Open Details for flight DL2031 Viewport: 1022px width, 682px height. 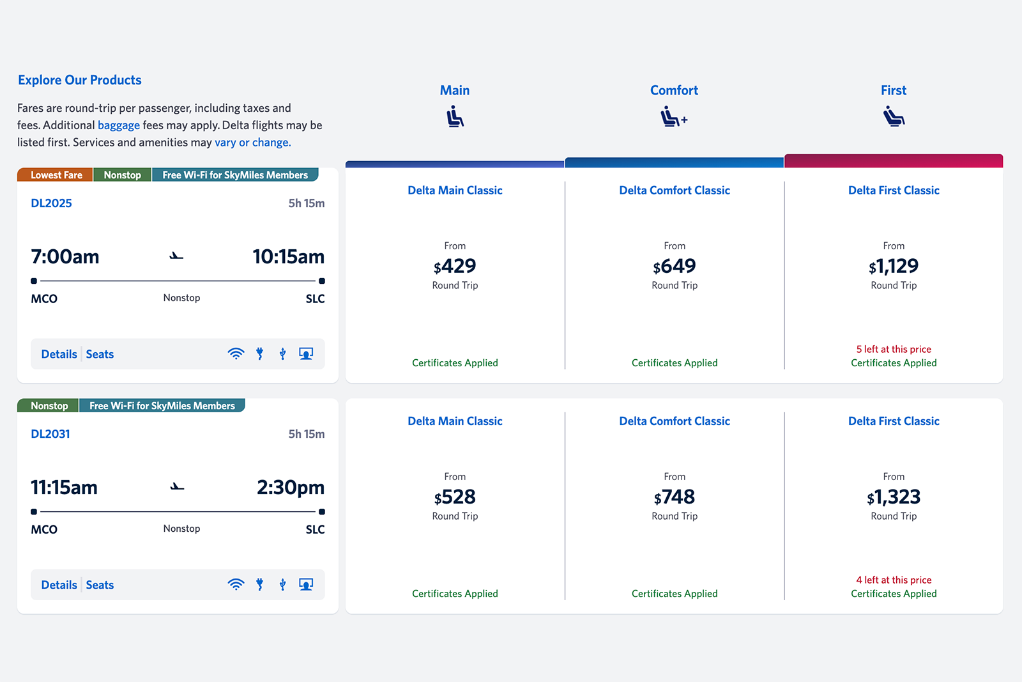(x=59, y=585)
